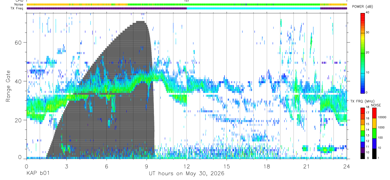Click the "18" tick on the UT hours axis
This screenshot has height=180, width=390.
[267, 166]
